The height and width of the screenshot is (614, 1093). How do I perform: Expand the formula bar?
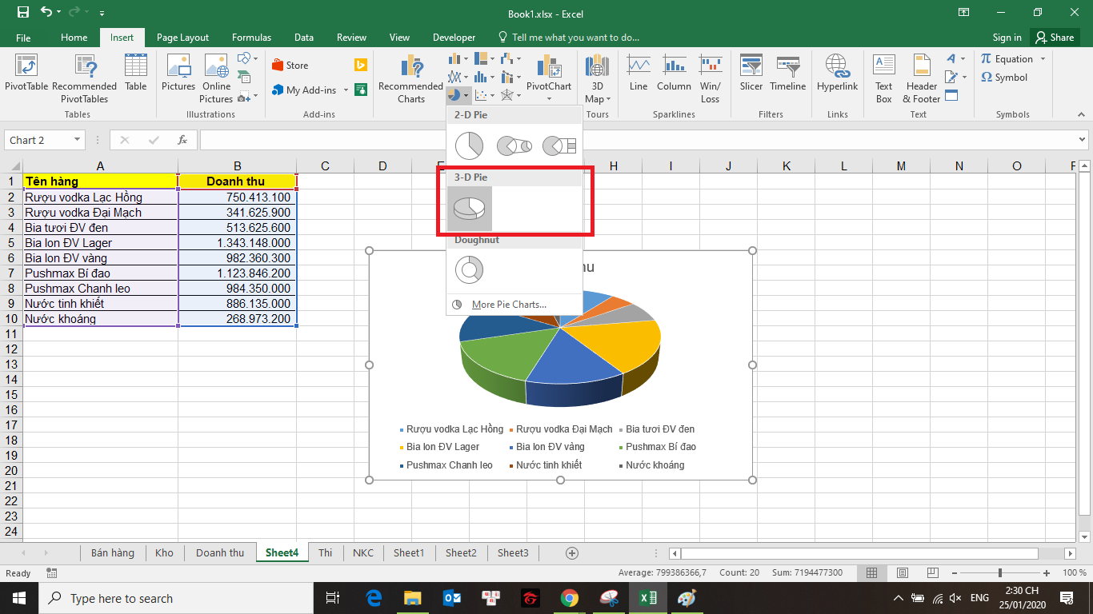pyautogui.click(x=1082, y=140)
